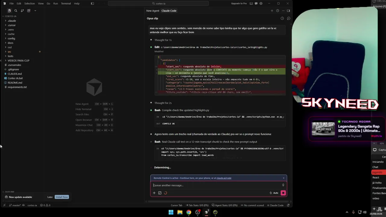This screenshot has width=386, height=217.
Task: Open more views dropdown chevron in sidebar
Action: 35,11
